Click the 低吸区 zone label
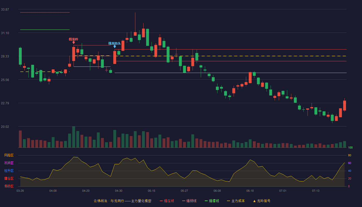This screenshot has width=362, height=207. click(9, 186)
